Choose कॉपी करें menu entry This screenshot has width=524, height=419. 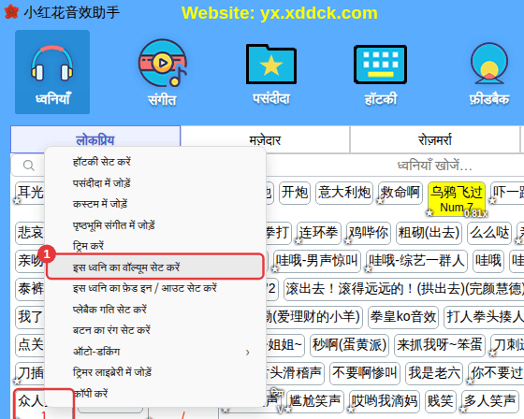155,393
